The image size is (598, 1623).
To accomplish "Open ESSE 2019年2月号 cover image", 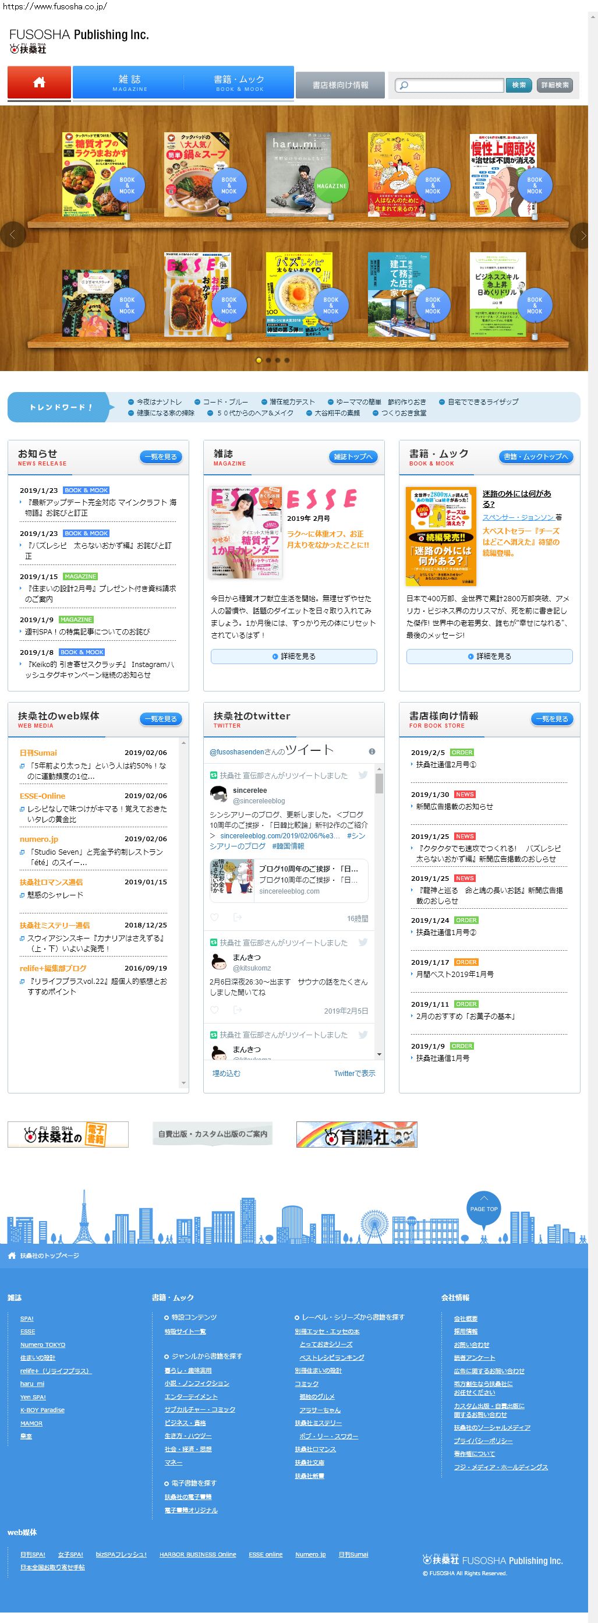I will (x=246, y=532).
